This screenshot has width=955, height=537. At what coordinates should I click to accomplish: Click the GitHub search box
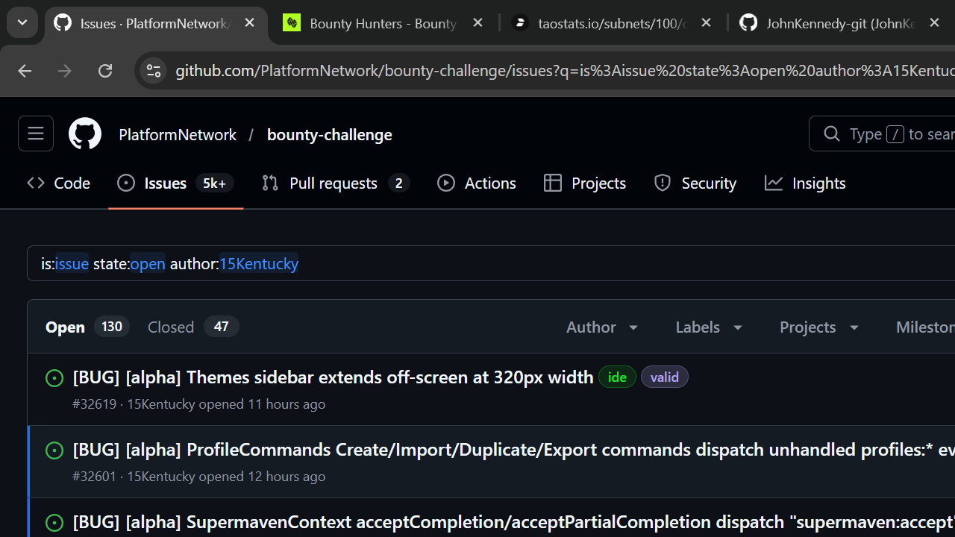click(x=882, y=134)
